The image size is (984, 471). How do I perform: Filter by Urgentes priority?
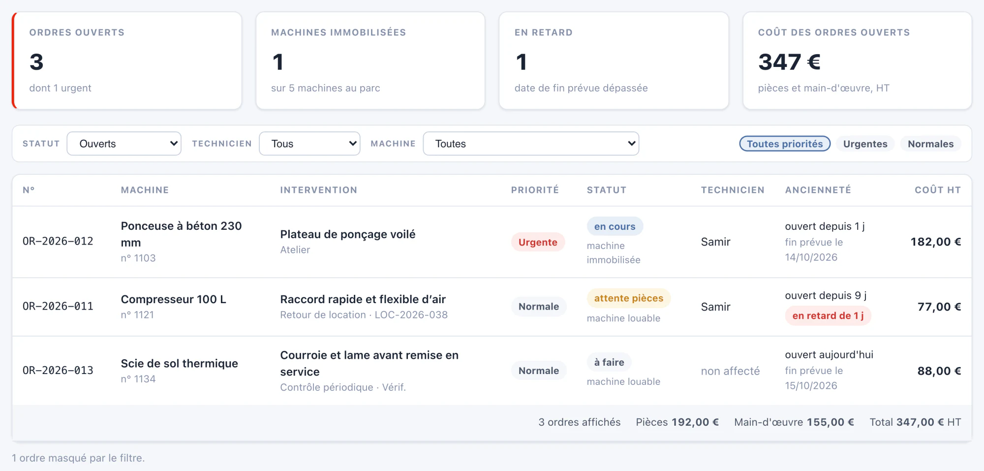pos(865,144)
